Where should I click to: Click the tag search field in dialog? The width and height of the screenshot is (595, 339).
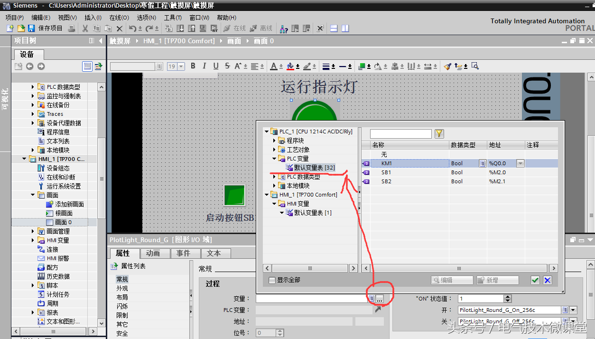(x=401, y=134)
